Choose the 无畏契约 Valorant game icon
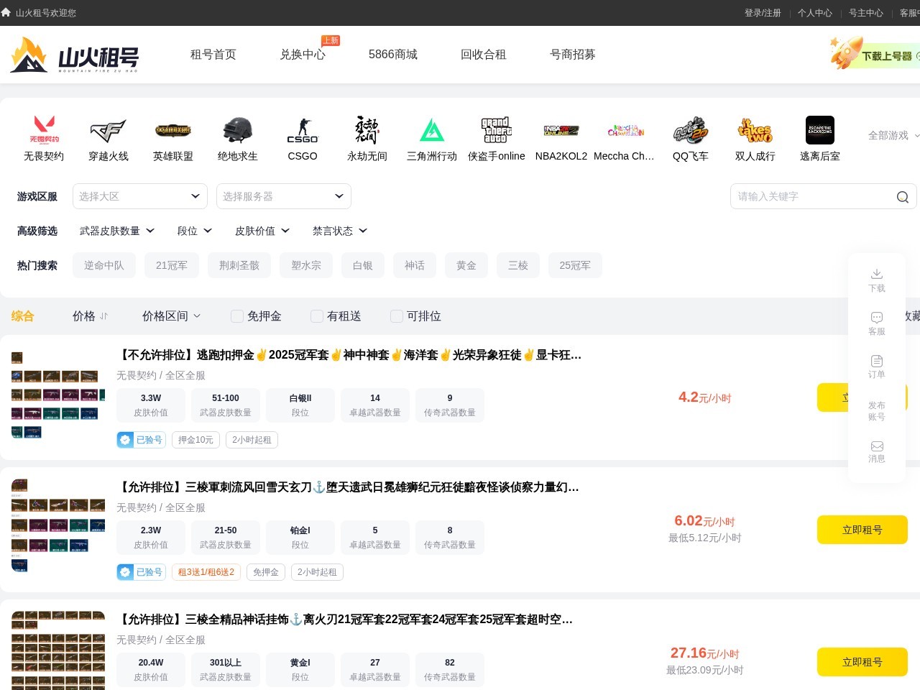 (x=44, y=130)
